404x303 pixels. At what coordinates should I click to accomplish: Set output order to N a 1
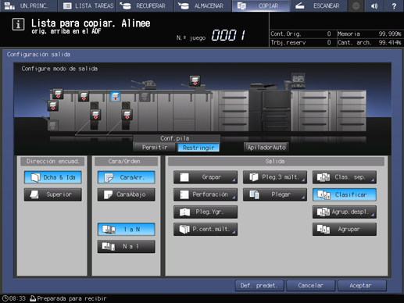pyautogui.click(x=127, y=246)
